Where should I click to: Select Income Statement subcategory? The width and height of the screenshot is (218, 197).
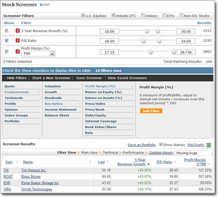coord(60,110)
